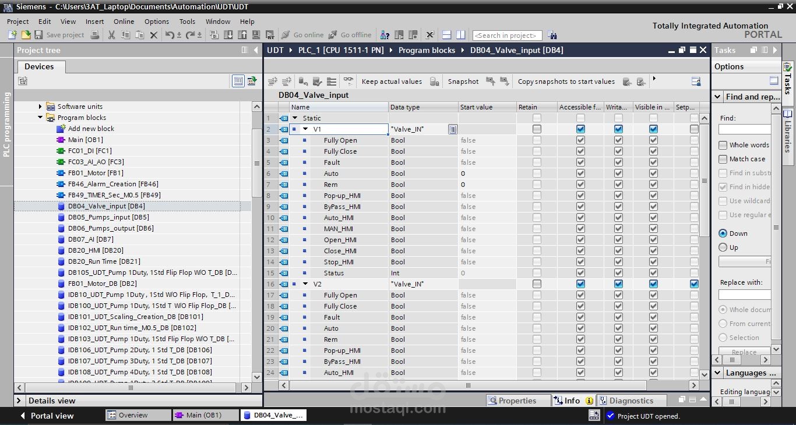The image size is (796, 425).
Task: Toggle Visible in HMI checkbox for Status row 15
Action: click(x=653, y=273)
